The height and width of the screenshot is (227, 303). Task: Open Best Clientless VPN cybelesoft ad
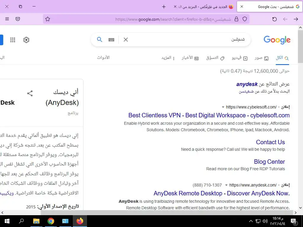(209, 115)
